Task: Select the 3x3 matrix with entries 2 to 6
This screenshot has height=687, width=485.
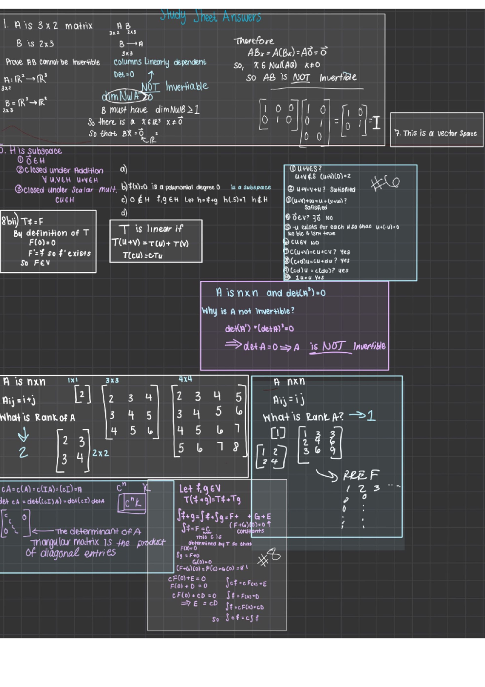Action: pos(131,414)
